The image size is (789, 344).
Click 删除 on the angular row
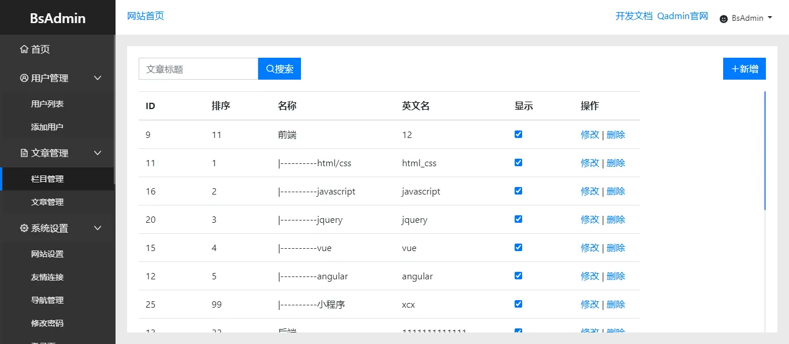click(616, 275)
